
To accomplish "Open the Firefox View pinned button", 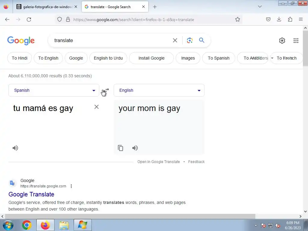I will point(6,7).
